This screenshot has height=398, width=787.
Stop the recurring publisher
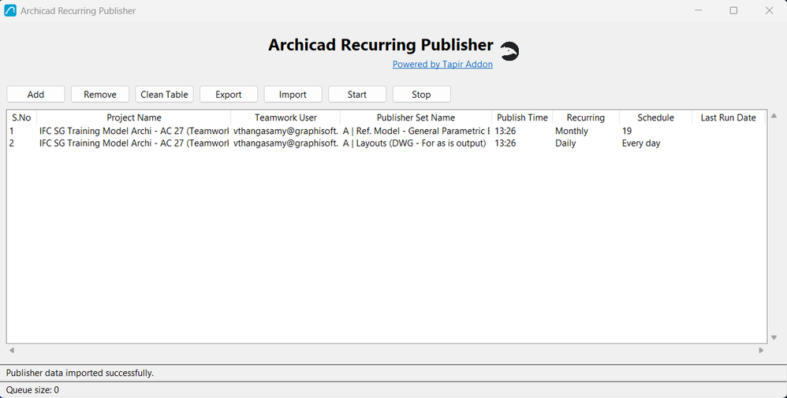[x=421, y=95]
